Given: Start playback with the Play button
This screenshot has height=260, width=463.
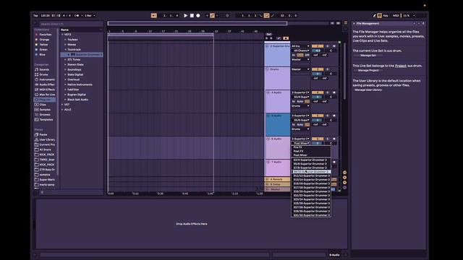Looking at the screenshot, I should point(185,15).
